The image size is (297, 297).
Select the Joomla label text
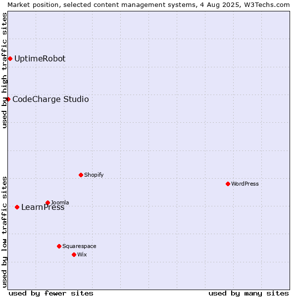[60, 202]
